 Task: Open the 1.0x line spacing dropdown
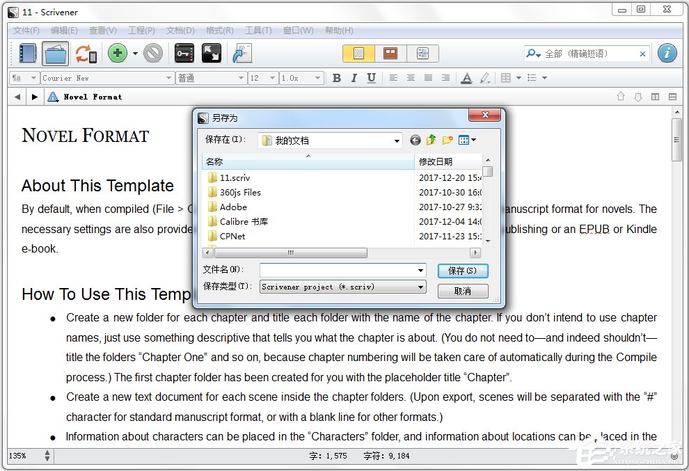point(301,78)
